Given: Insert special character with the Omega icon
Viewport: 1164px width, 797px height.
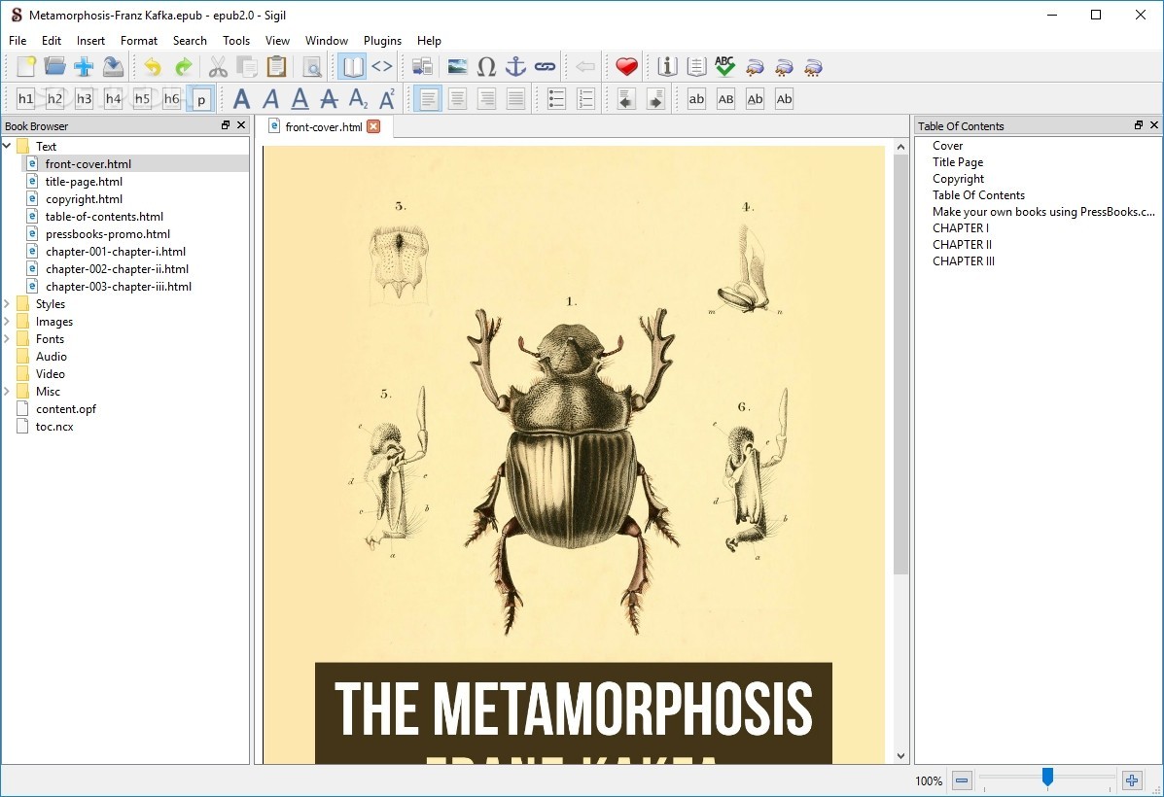Looking at the screenshot, I should (486, 67).
